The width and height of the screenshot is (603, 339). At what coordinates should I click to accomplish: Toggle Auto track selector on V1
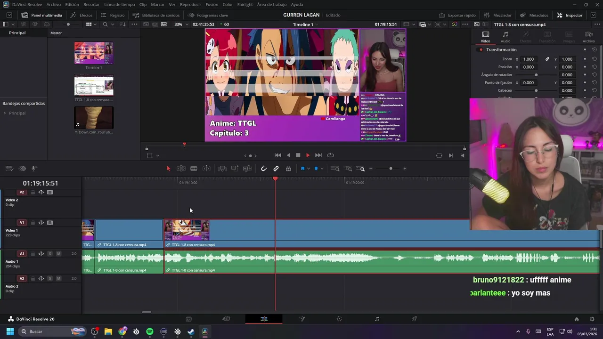[x=41, y=223]
